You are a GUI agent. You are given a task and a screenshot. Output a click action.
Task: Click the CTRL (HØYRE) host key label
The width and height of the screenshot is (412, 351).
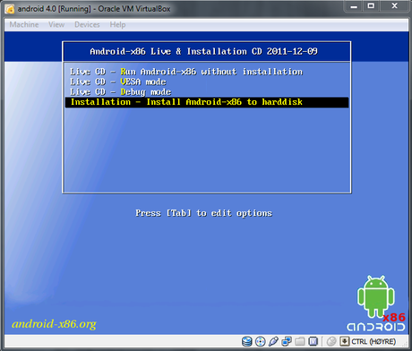point(373,341)
